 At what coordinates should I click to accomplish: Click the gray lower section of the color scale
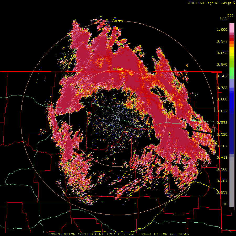pyautogui.click(x=232, y=182)
